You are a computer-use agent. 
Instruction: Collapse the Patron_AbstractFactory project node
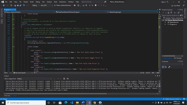[x=163, y=20]
